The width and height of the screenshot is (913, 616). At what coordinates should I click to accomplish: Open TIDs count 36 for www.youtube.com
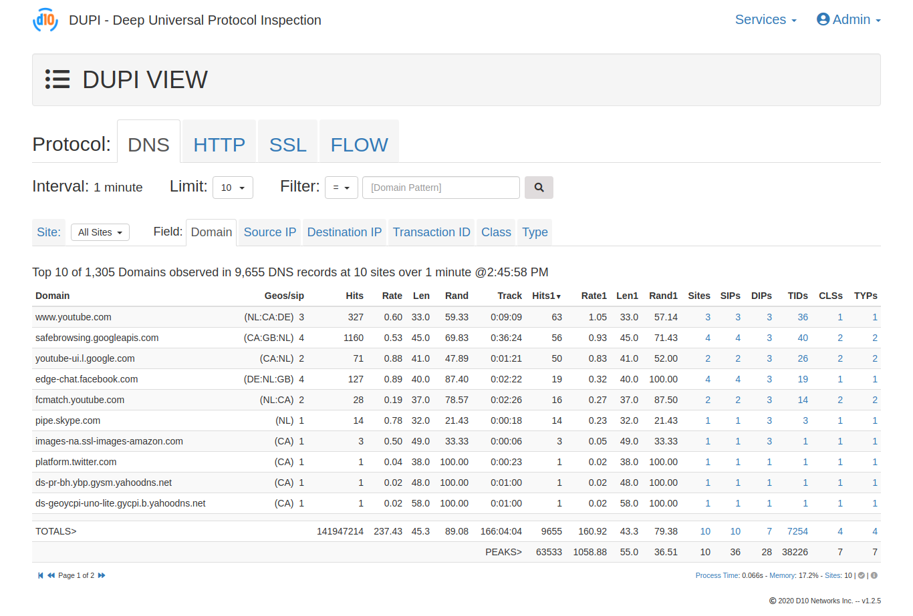tap(803, 317)
